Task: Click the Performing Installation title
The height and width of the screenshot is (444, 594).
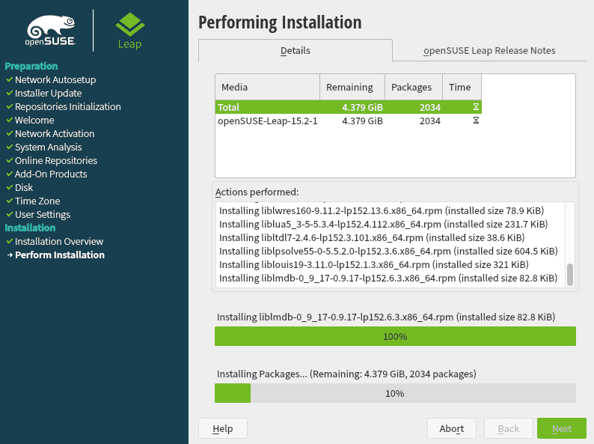Action: pos(280,22)
